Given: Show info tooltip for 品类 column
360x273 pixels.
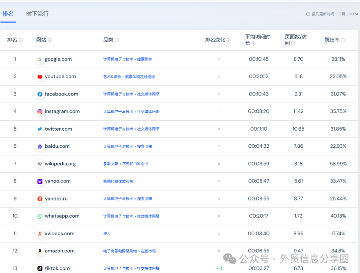Looking at the screenshot, I should (117, 40).
